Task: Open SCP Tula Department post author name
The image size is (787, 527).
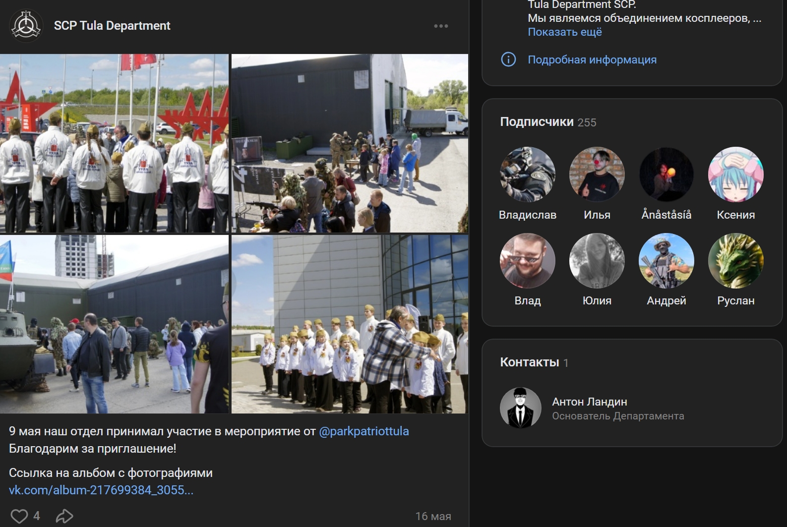Action: [x=112, y=26]
